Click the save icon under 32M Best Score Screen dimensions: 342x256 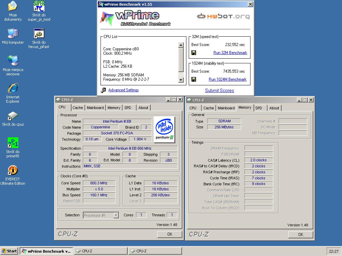pos(194,53)
